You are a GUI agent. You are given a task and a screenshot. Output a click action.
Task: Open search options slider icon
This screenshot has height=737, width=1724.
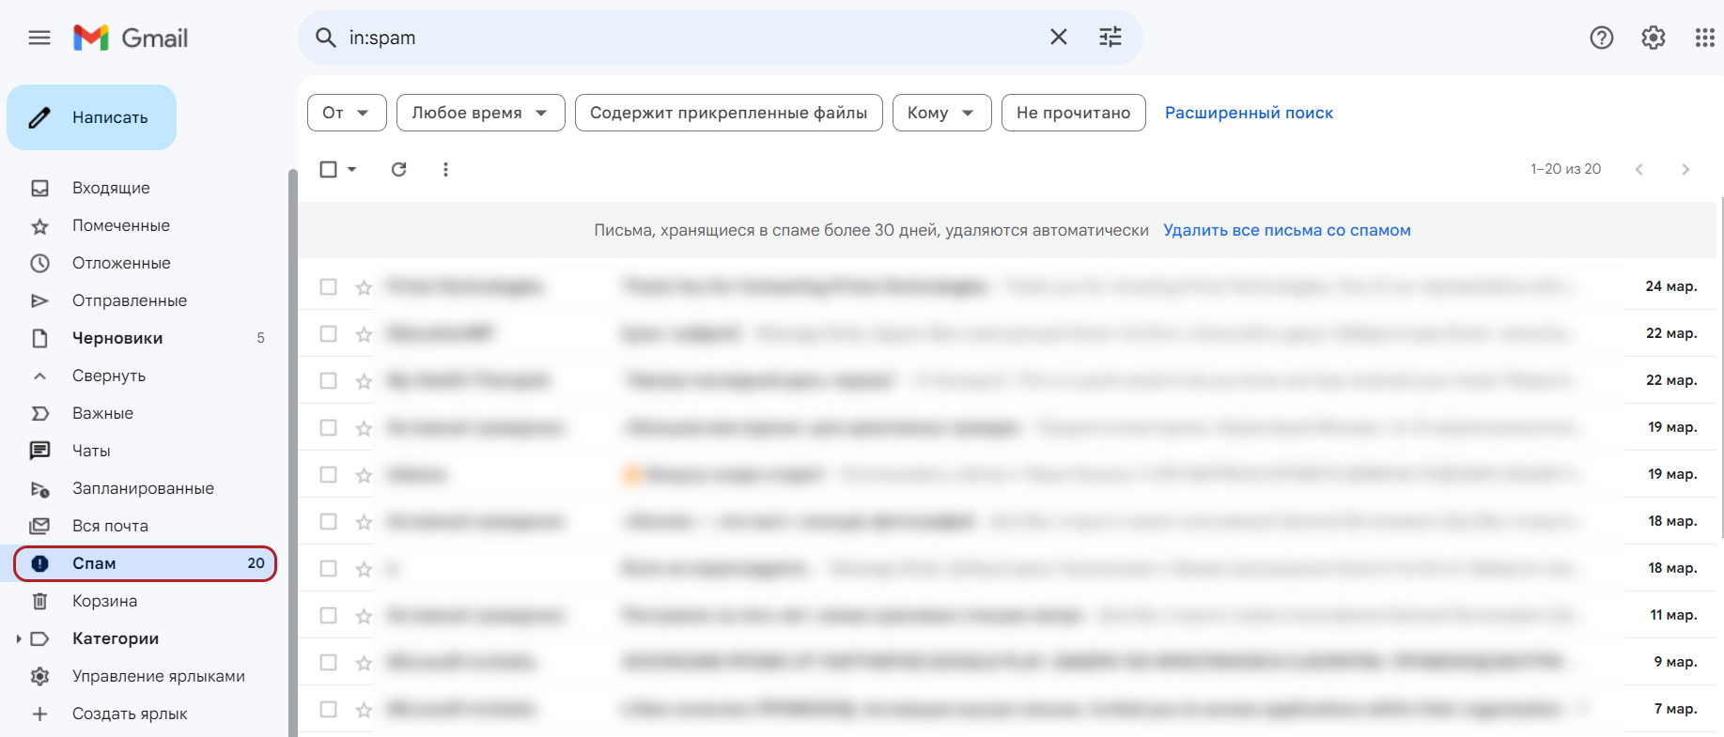(1111, 38)
